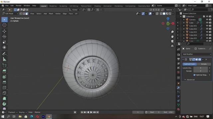The image size is (213, 119).
Task: Collapse the Collection tree item
Action: coord(181,17)
